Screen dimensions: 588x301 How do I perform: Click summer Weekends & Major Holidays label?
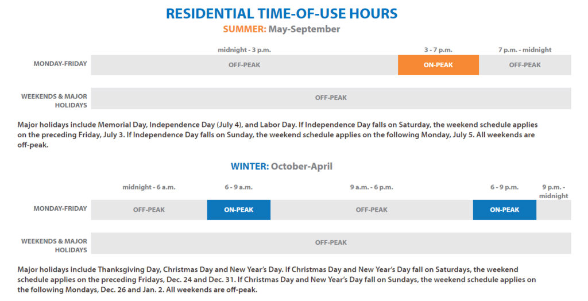[54, 101]
